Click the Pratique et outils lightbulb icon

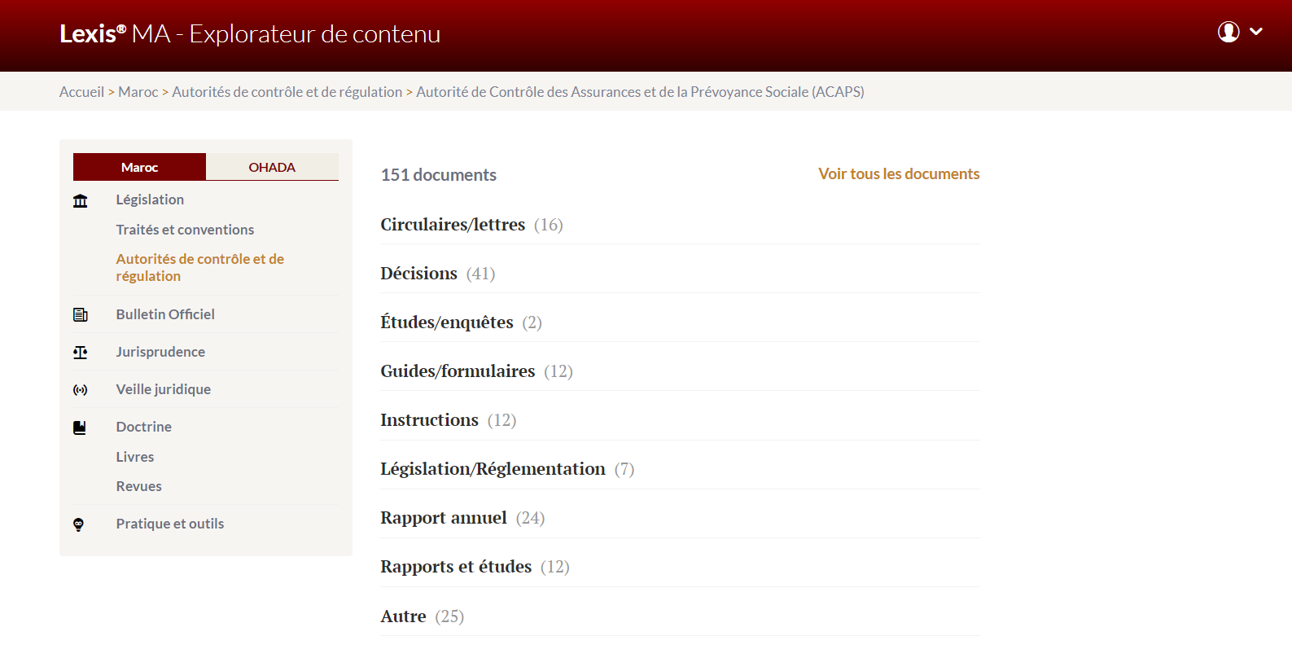click(79, 524)
